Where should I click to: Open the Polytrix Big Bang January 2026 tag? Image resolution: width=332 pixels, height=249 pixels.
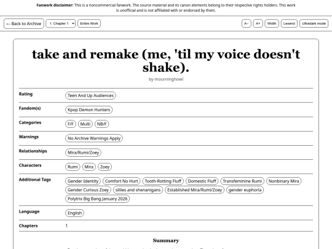(97, 199)
